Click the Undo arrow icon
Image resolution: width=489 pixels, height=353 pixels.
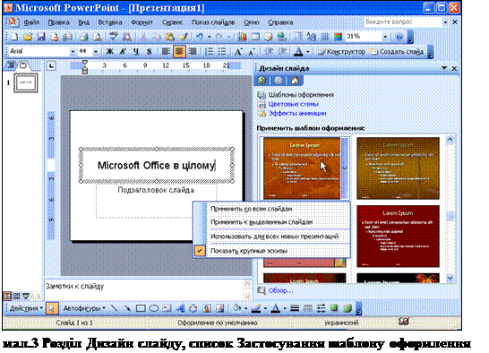pyautogui.click(x=200, y=37)
